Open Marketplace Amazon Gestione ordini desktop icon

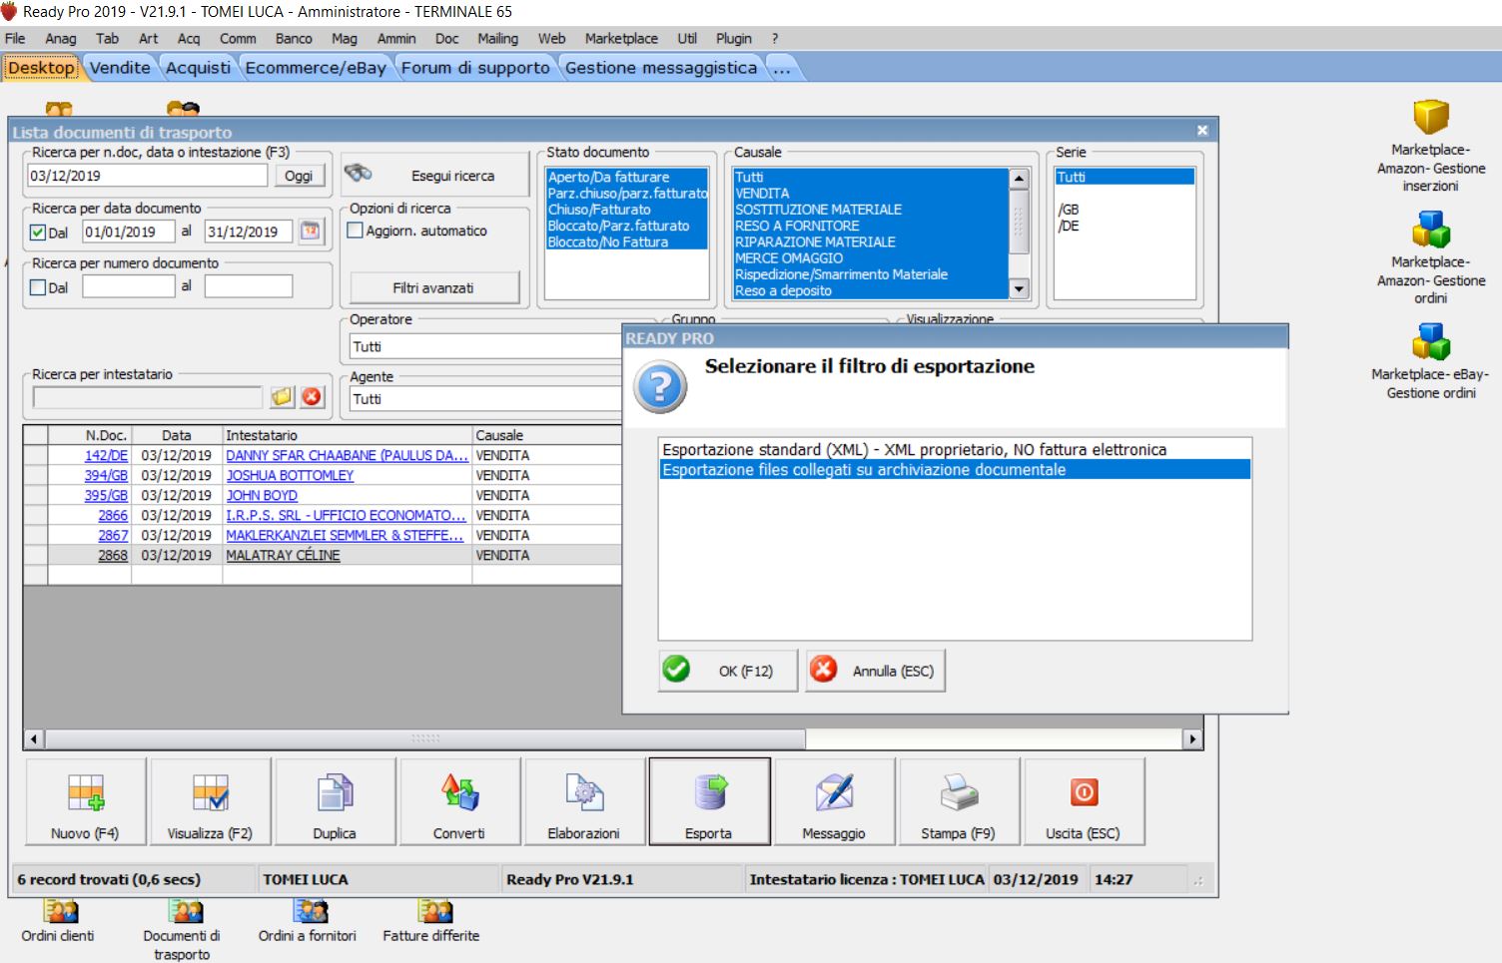[x=1430, y=258]
